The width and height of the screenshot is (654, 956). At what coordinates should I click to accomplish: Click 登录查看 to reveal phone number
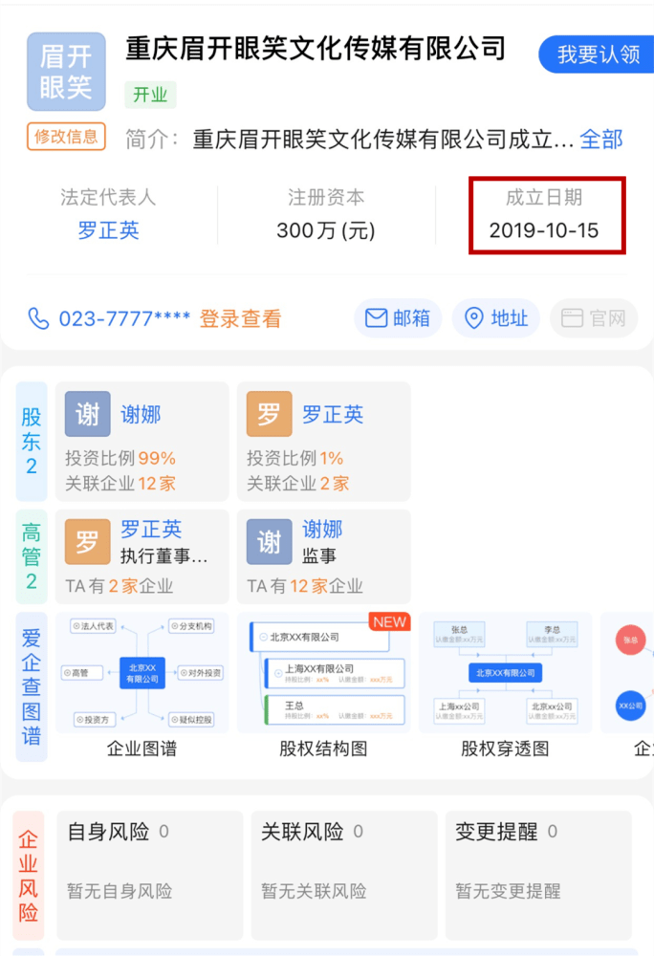(240, 318)
